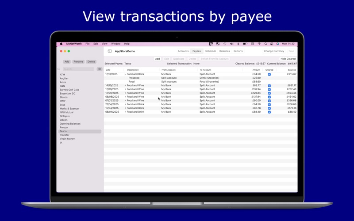The image size is (354, 221).
Task: Select the NFU Mutual payee
Action: (66, 113)
